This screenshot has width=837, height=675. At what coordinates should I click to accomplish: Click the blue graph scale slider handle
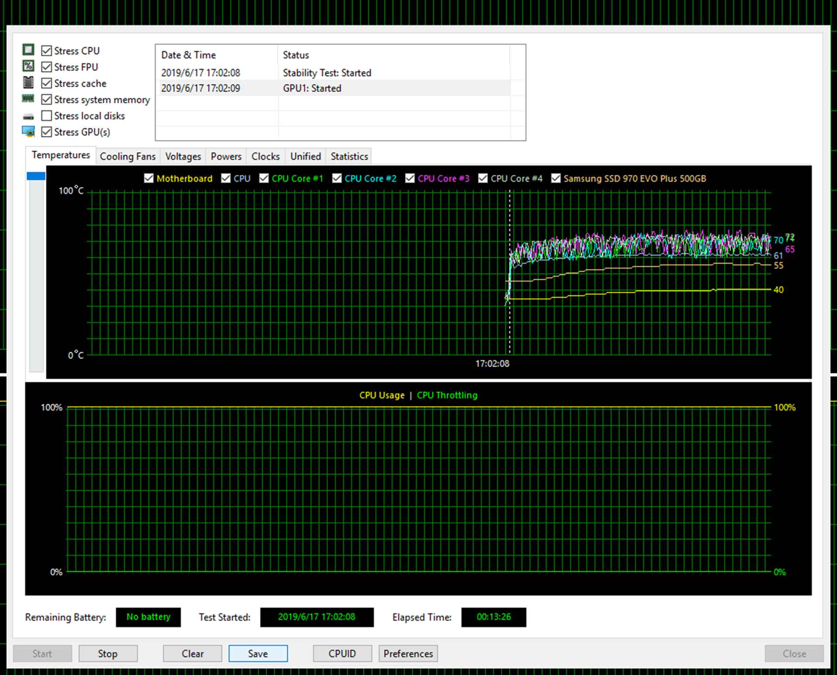[x=36, y=176]
